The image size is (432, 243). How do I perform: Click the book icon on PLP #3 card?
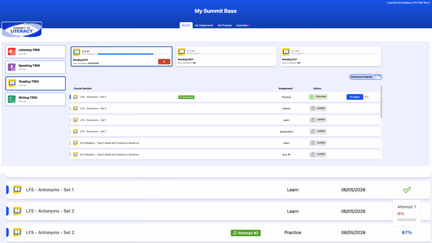click(x=286, y=52)
